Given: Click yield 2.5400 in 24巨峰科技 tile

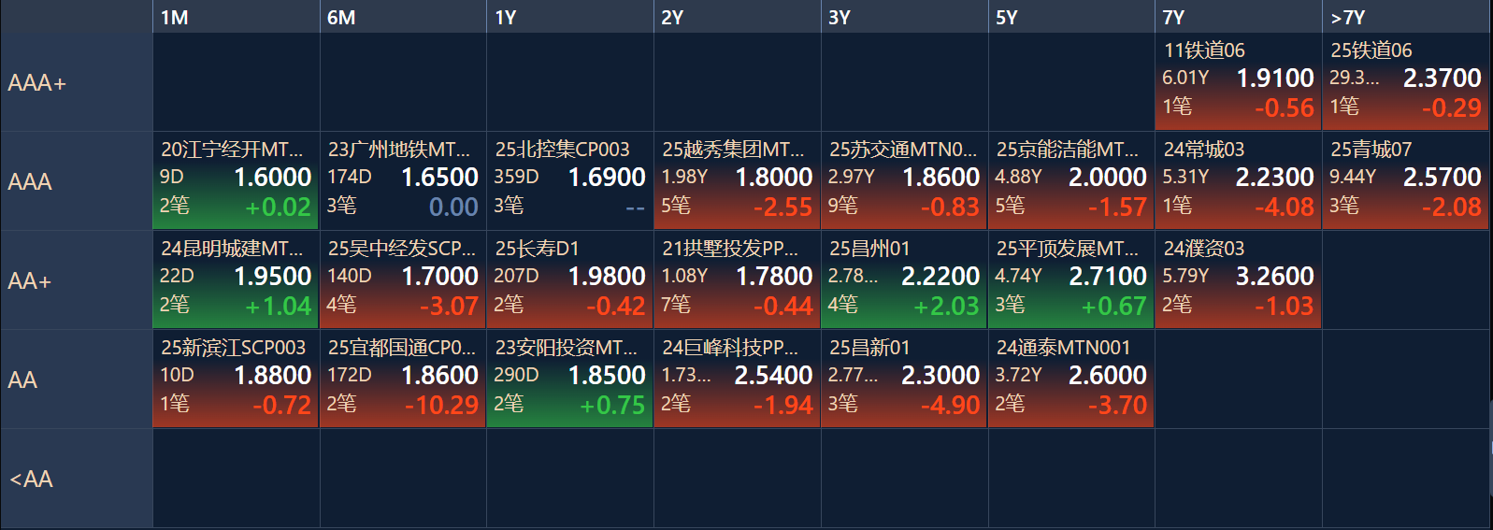Looking at the screenshot, I should [x=773, y=375].
